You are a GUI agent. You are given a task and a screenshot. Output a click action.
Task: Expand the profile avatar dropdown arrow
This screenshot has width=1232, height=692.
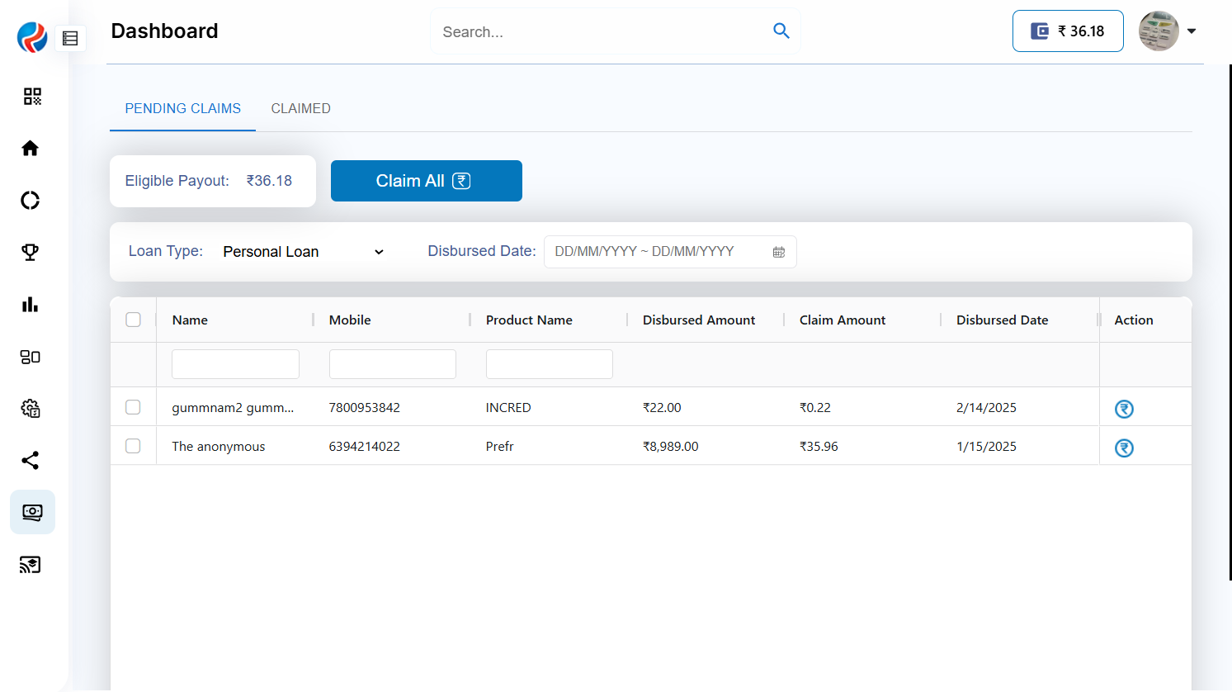(x=1192, y=31)
